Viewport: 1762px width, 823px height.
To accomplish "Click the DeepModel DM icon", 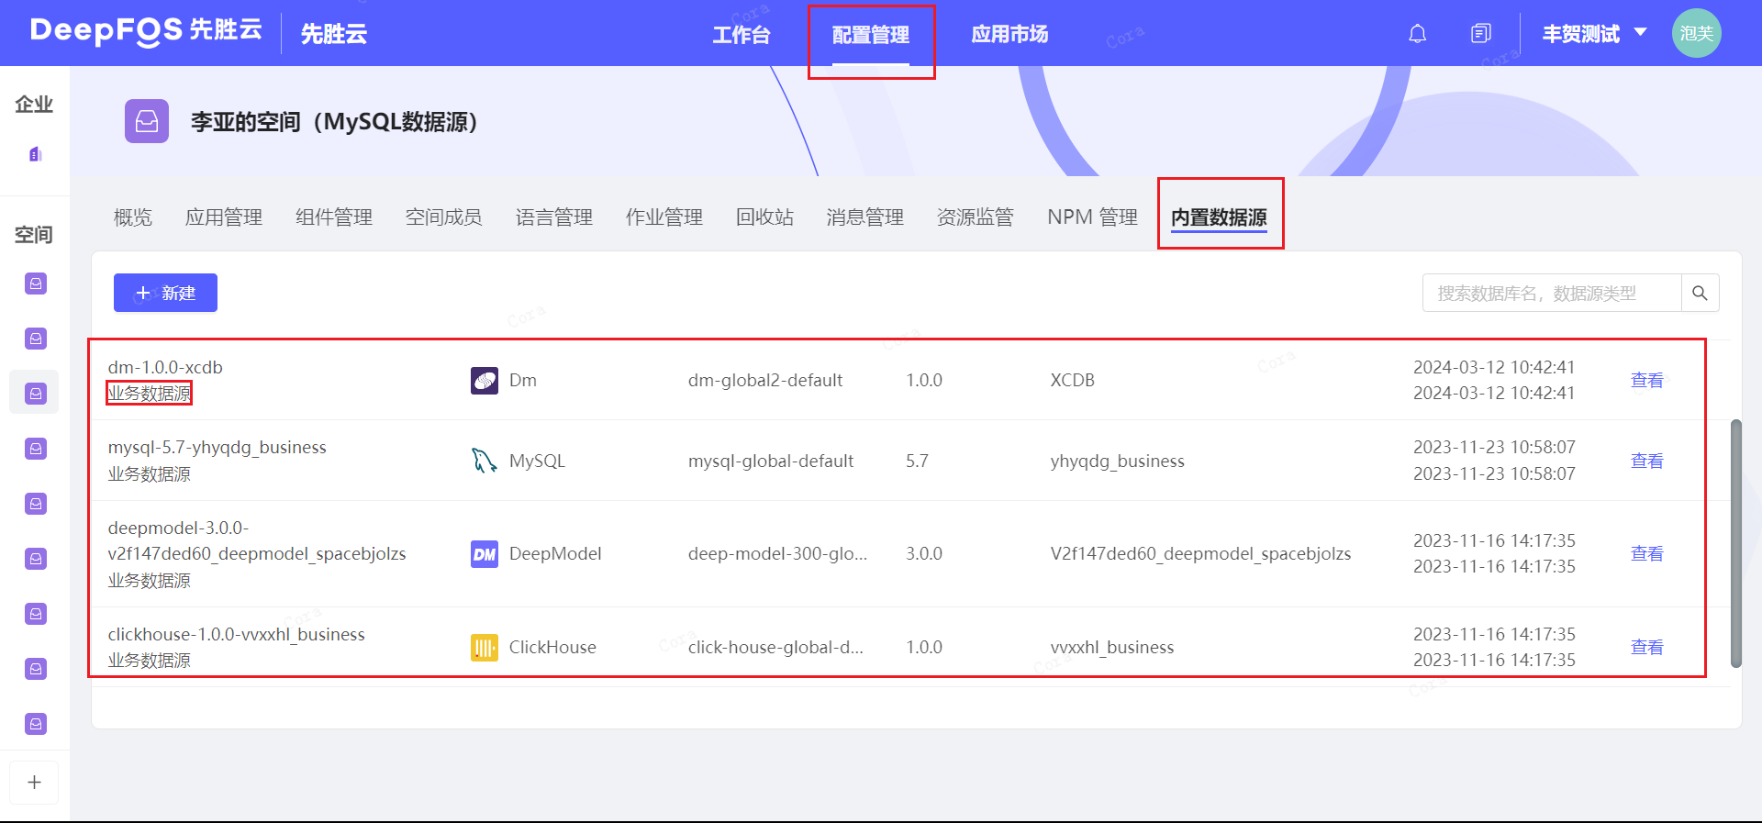I will tap(485, 553).
